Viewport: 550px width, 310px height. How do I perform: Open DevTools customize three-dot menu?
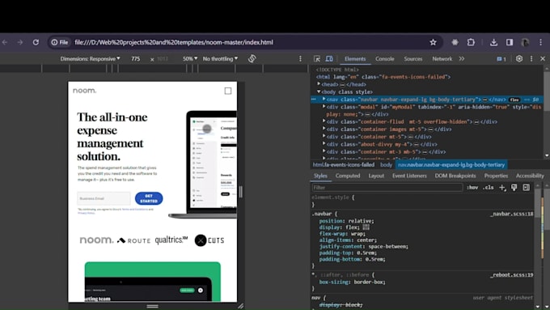(531, 58)
